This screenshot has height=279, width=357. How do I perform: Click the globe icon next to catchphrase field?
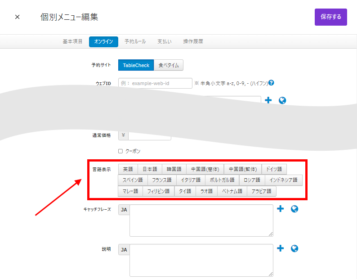click(x=295, y=209)
